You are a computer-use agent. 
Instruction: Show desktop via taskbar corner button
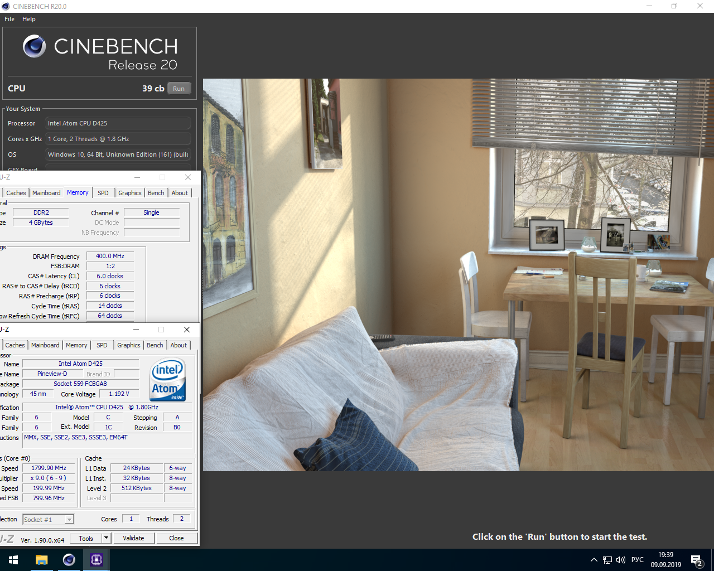pyautogui.click(x=712, y=560)
